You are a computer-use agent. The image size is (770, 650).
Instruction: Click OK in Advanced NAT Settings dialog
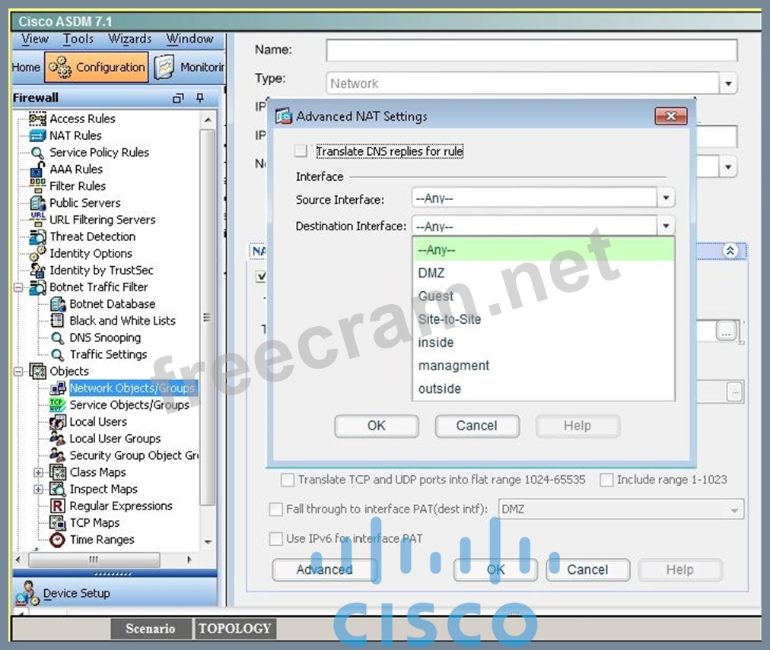tap(376, 426)
